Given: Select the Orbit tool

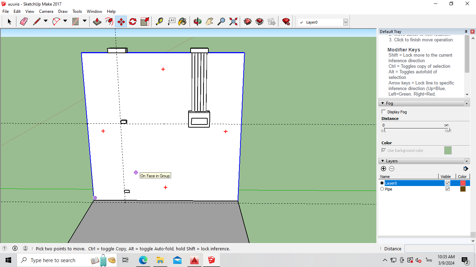Looking at the screenshot, I should [198, 22].
